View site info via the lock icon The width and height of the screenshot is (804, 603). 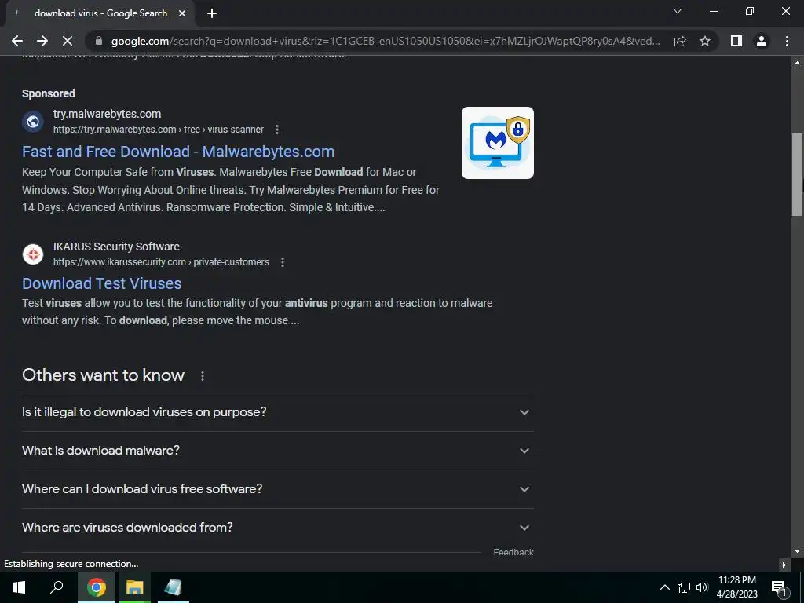[99, 41]
